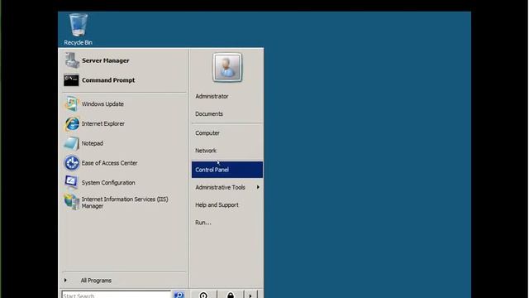Click the Start Search input field
The image size is (529, 298).
(x=117, y=295)
